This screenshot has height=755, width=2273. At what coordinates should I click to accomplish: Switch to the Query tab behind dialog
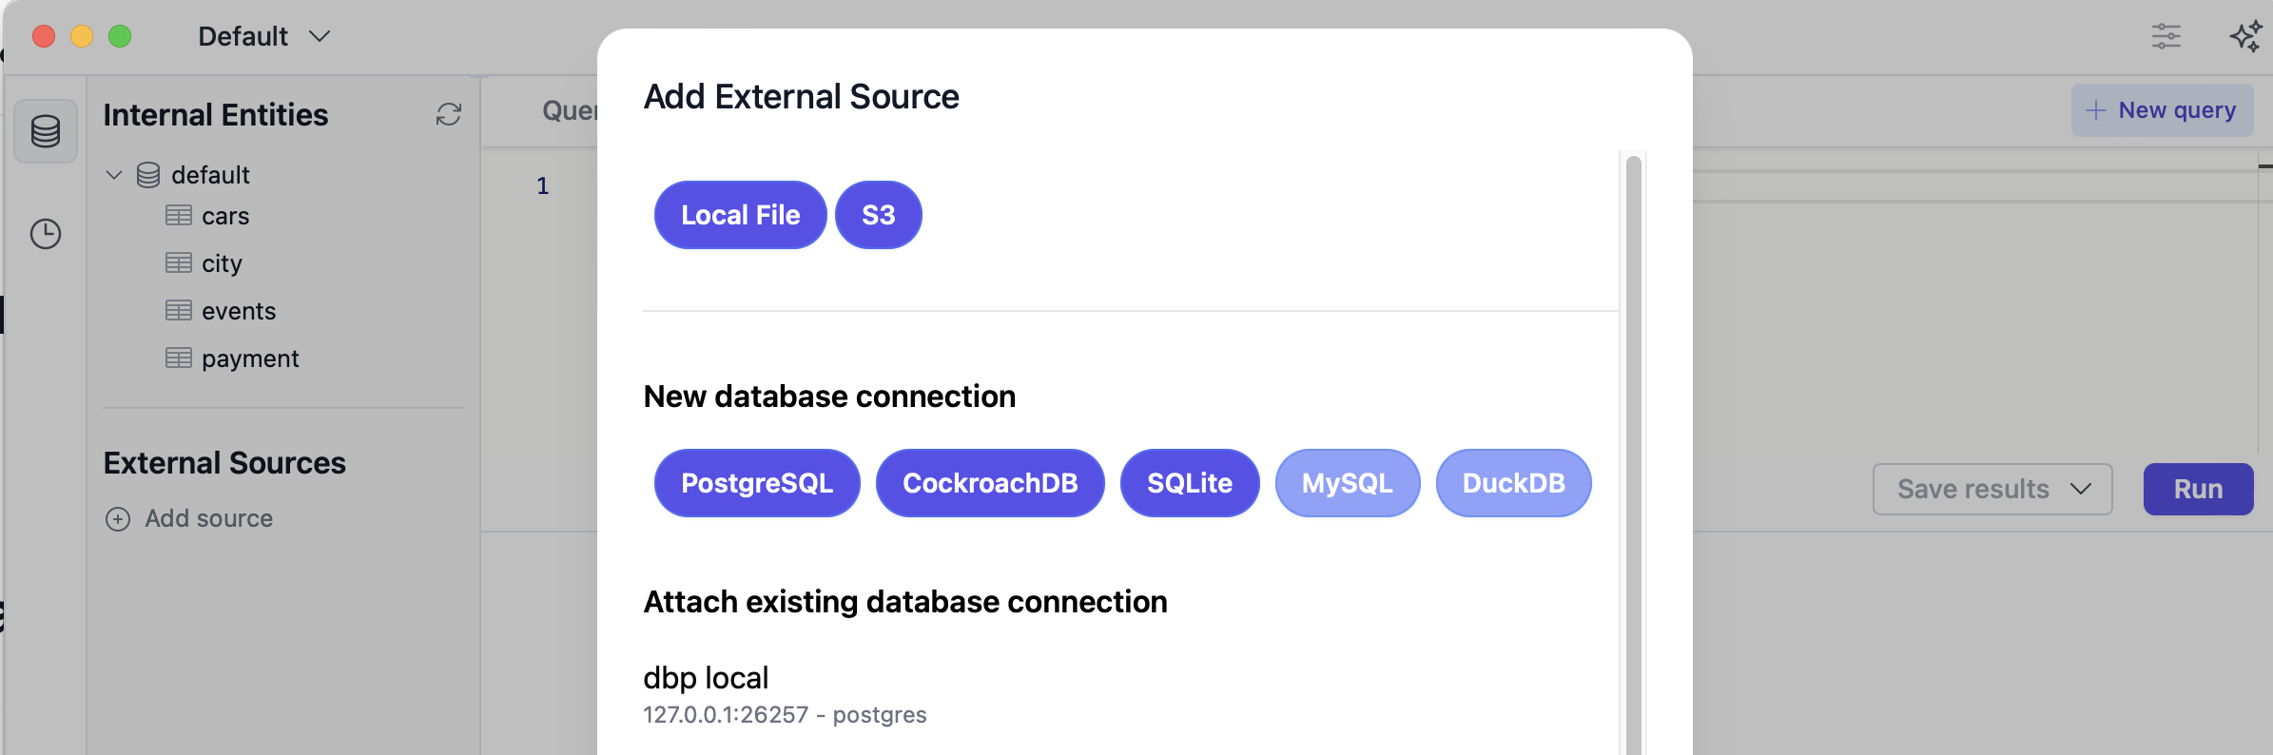569,111
